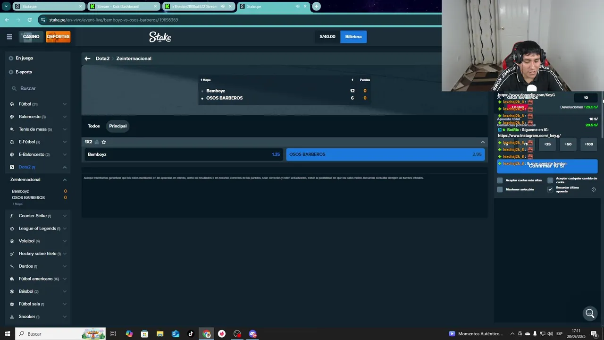Click the Counter-Strike icon in sidebar
The height and width of the screenshot is (340, 604).
click(x=12, y=216)
